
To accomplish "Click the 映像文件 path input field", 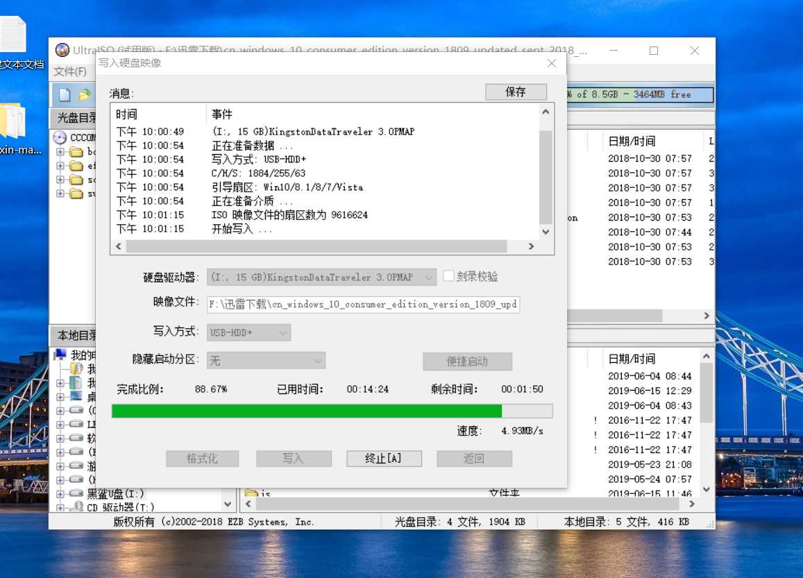I will click(x=363, y=304).
